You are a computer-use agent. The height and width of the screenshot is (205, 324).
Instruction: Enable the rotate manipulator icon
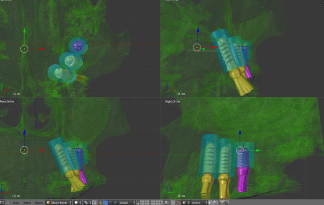coord(110,202)
